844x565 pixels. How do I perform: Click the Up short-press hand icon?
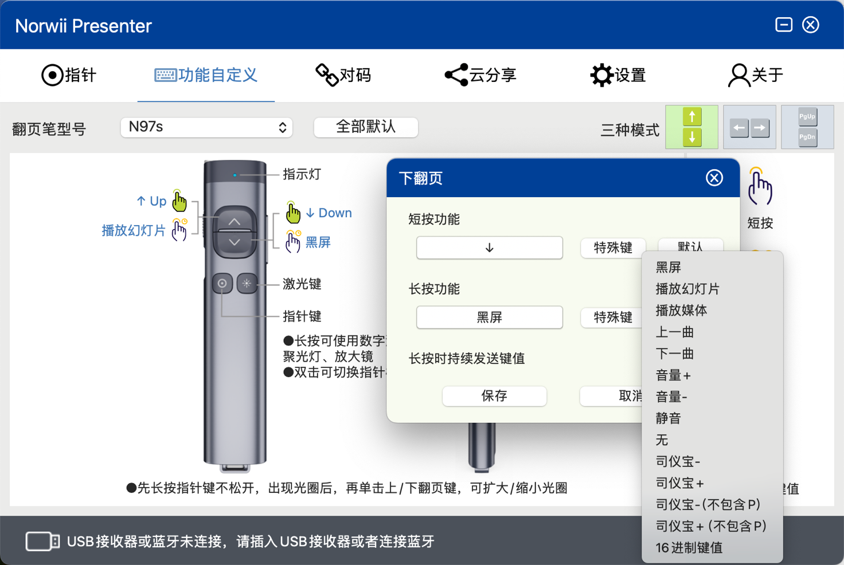point(179,201)
